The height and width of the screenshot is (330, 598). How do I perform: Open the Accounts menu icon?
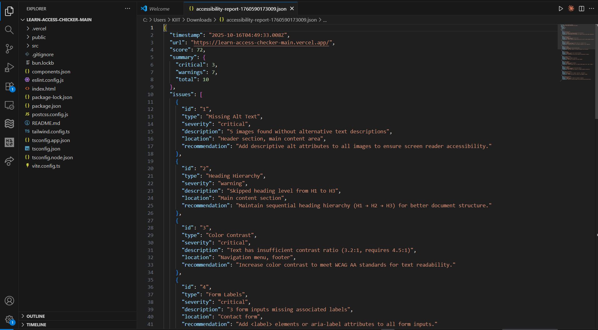click(x=9, y=301)
